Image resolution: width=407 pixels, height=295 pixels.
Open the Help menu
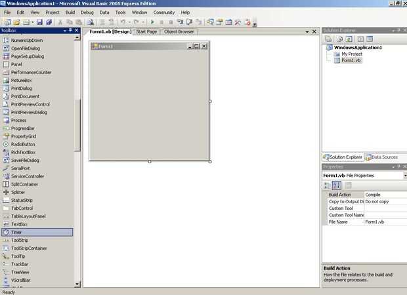tap(185, 12)
